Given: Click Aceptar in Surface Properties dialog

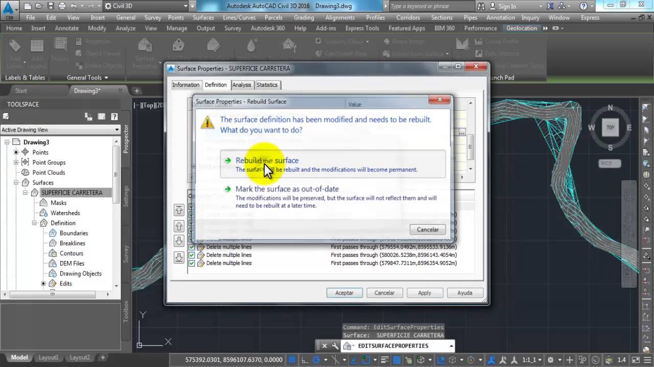Looking at the screenshot, I should (344, 293).
